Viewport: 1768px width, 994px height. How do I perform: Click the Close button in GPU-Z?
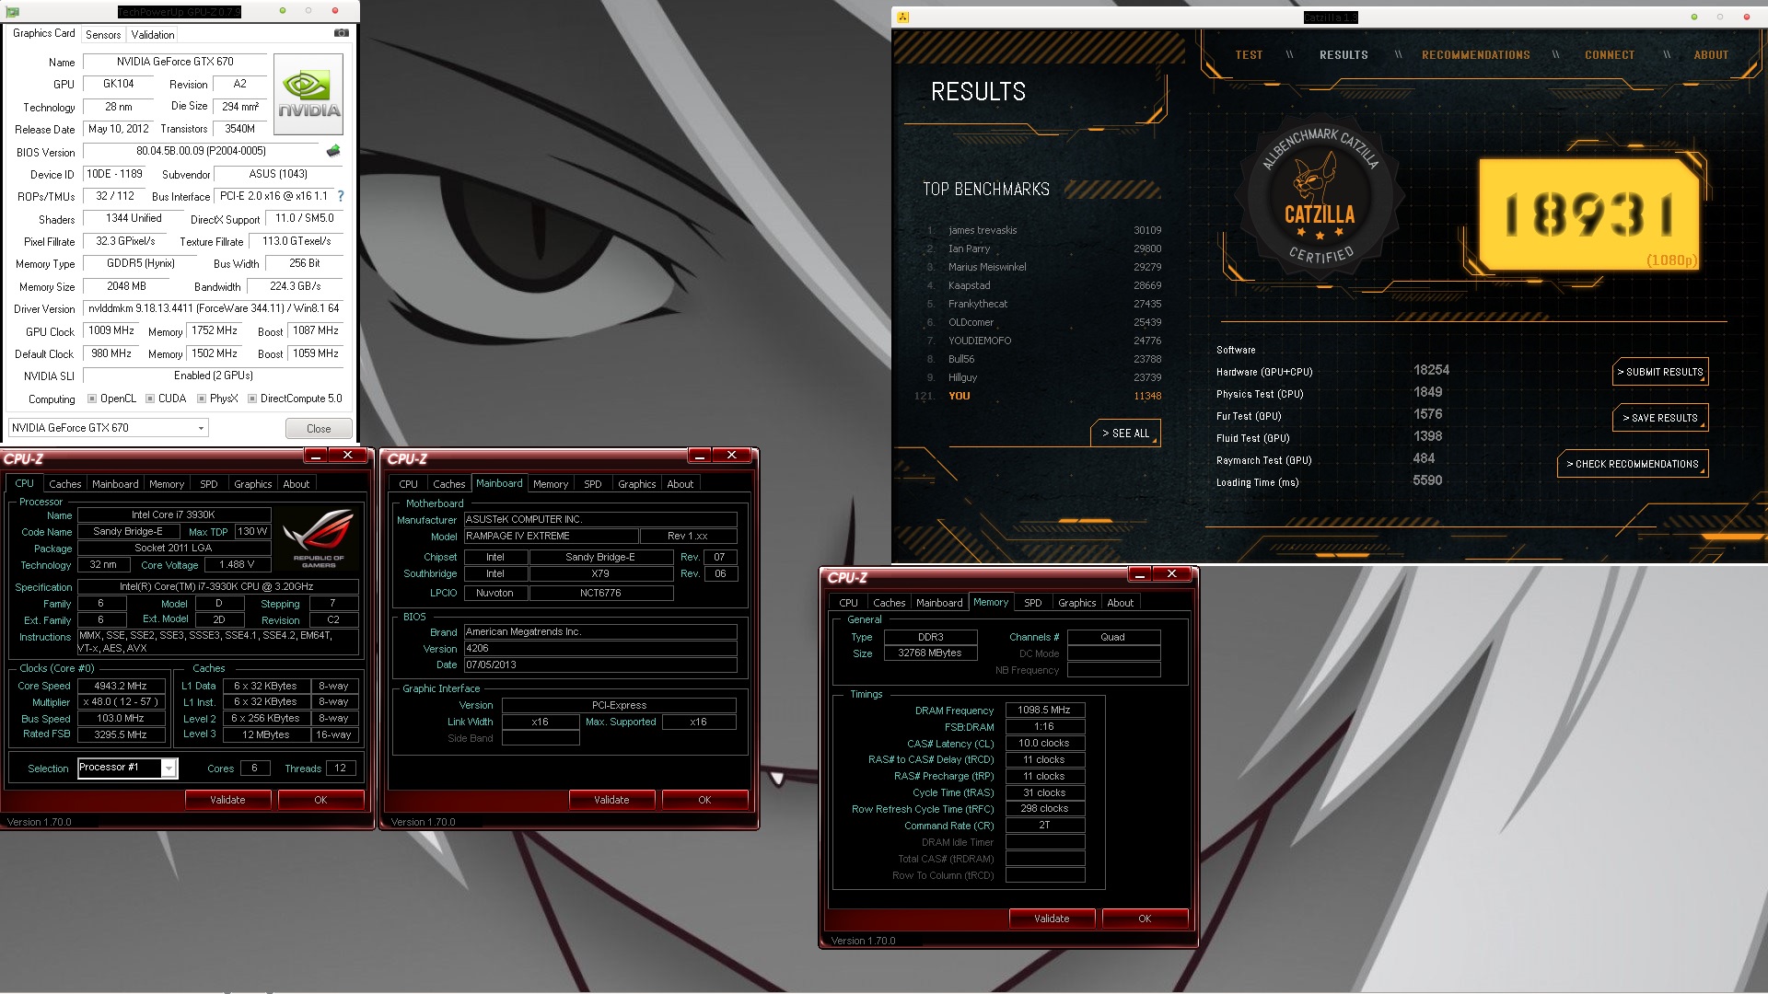(319, 429)
